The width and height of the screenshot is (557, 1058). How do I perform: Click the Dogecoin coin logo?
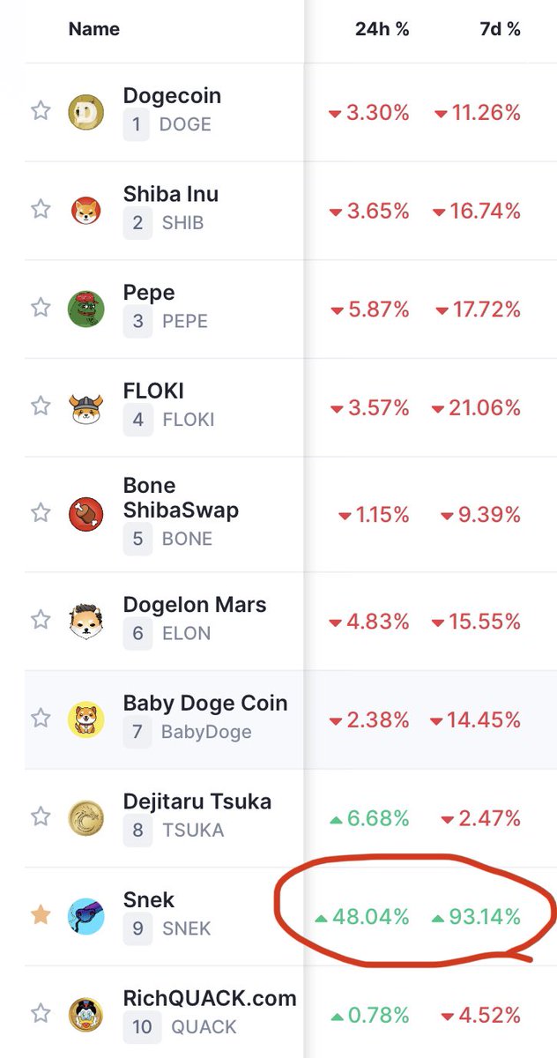click(86, 112)
